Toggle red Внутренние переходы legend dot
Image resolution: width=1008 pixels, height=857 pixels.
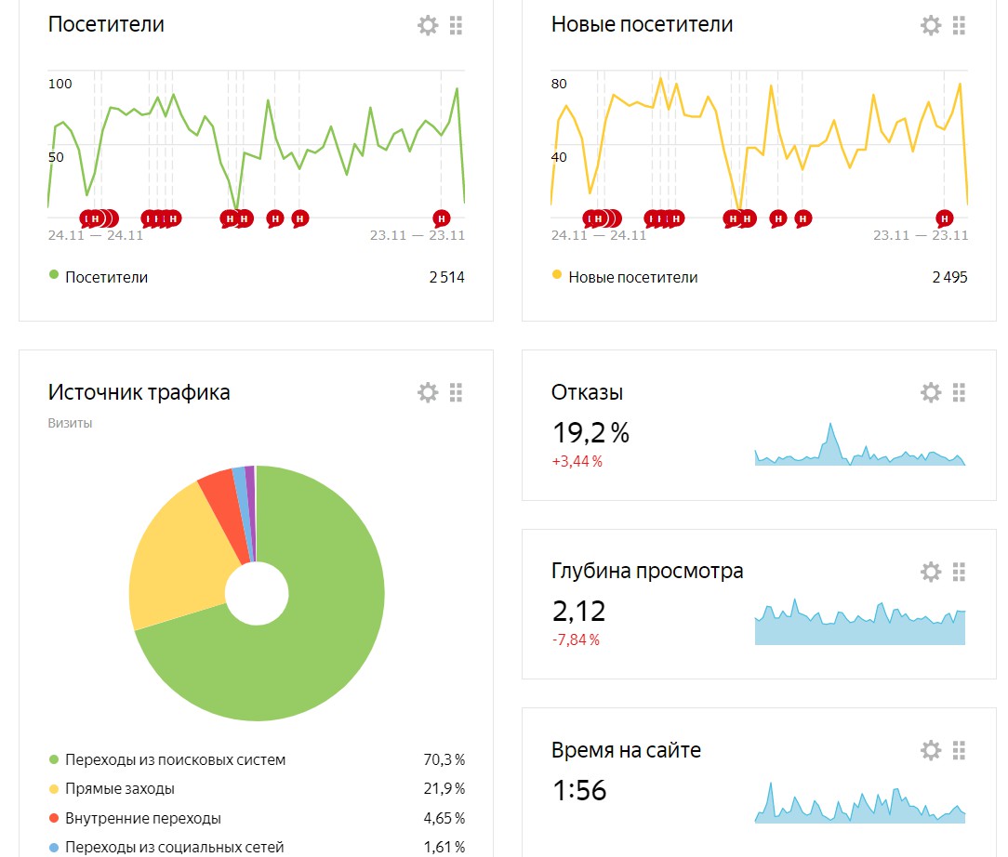click(54, 818)
